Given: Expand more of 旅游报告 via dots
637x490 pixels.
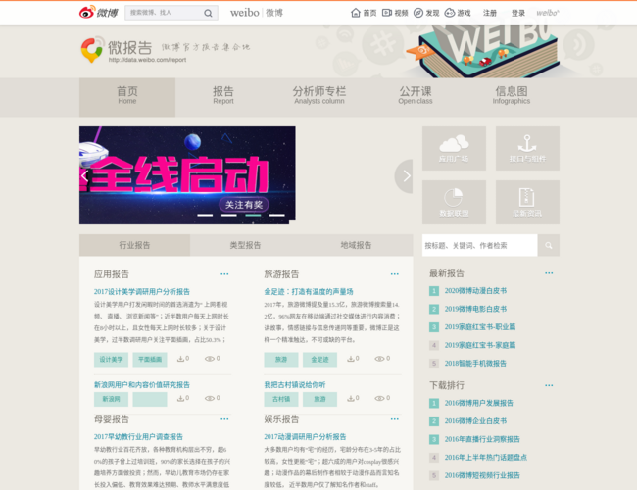Looking at the screenshot, I should point(395,274).
